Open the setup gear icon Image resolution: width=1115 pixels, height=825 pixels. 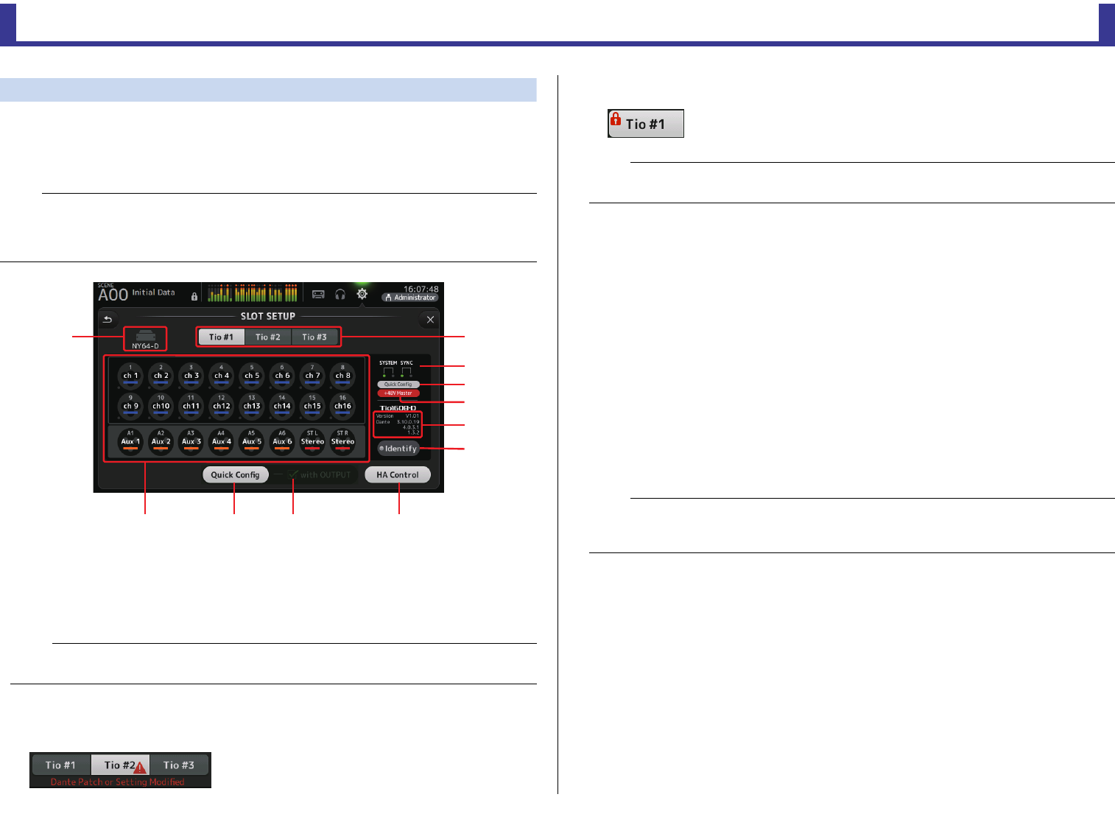pos(362,293)
